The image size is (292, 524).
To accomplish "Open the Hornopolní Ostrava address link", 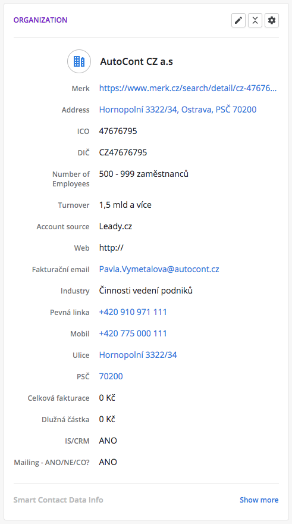I will (x=178, y=110).
